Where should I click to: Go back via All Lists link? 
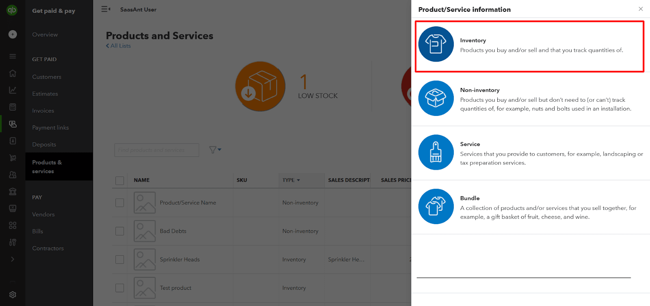[118, 46]
